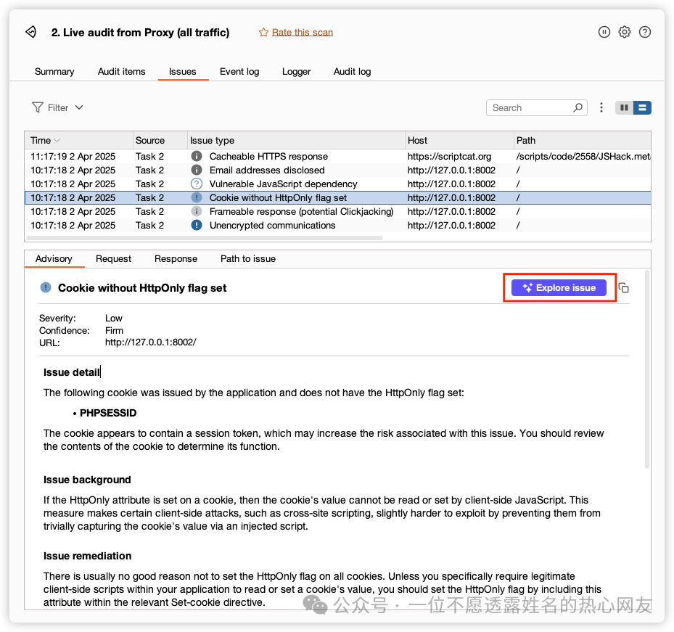The width and height of the screenshot is (674, 632).
Task: Select the Unencrypted communications issue row
Action: coord(272,225)
